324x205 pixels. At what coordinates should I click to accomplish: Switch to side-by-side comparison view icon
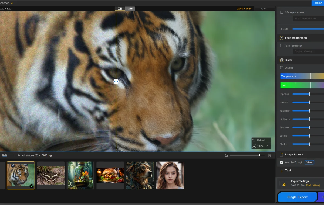pyautogui.click(x=130, y=9)
